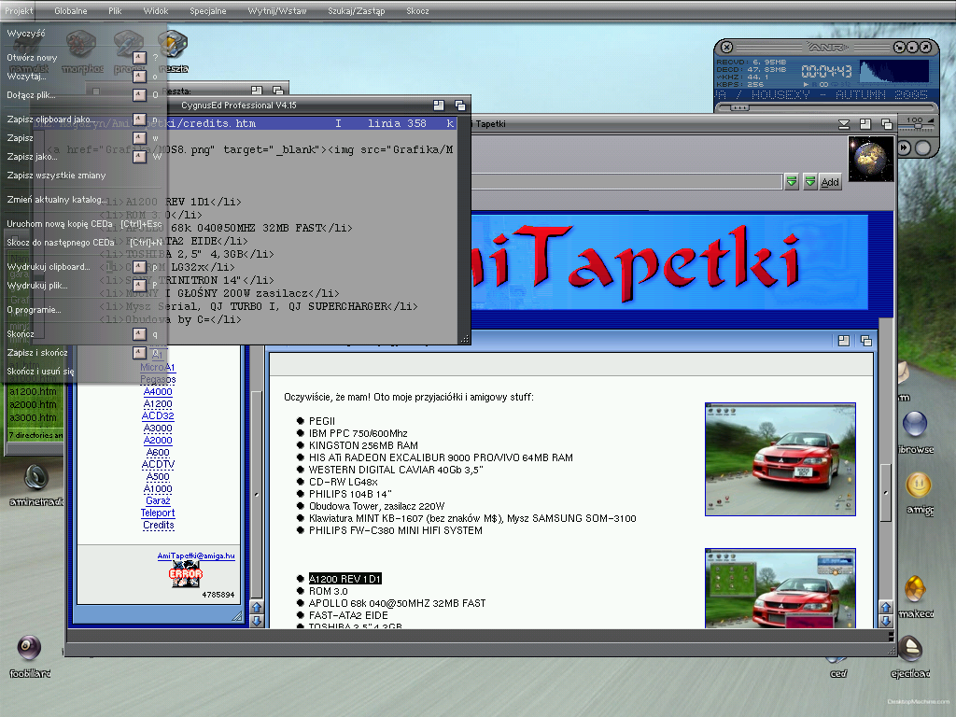Follow the Teleport sidebar link
956x717 pixels.
[x=158, y=513]
